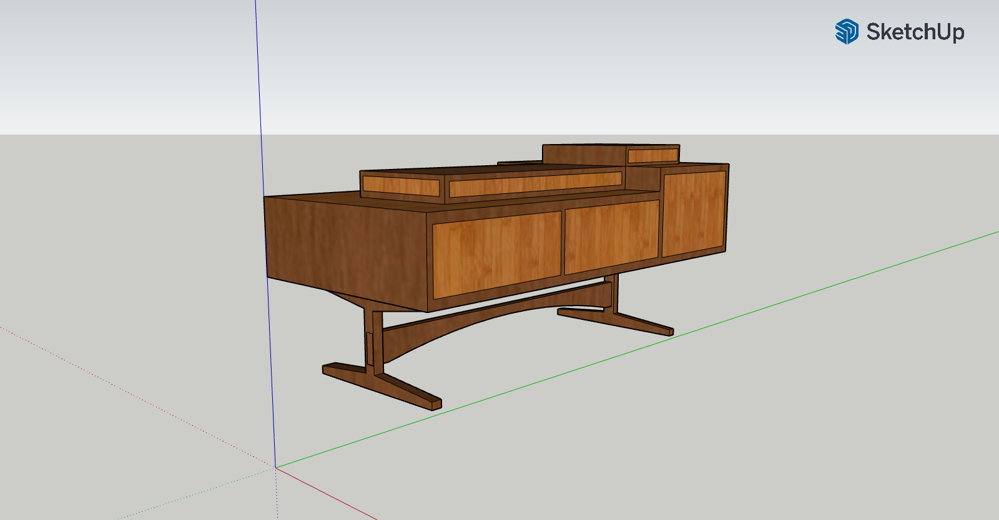
Task: Select the small topmost drawer front
Action: tap(653, 155)
